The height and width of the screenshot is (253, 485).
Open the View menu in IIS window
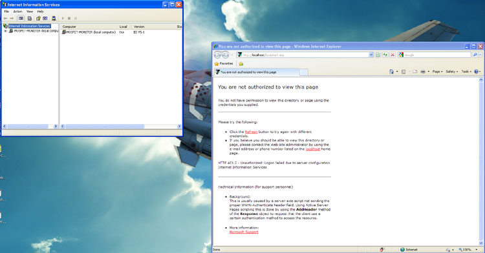click(30, 12)
